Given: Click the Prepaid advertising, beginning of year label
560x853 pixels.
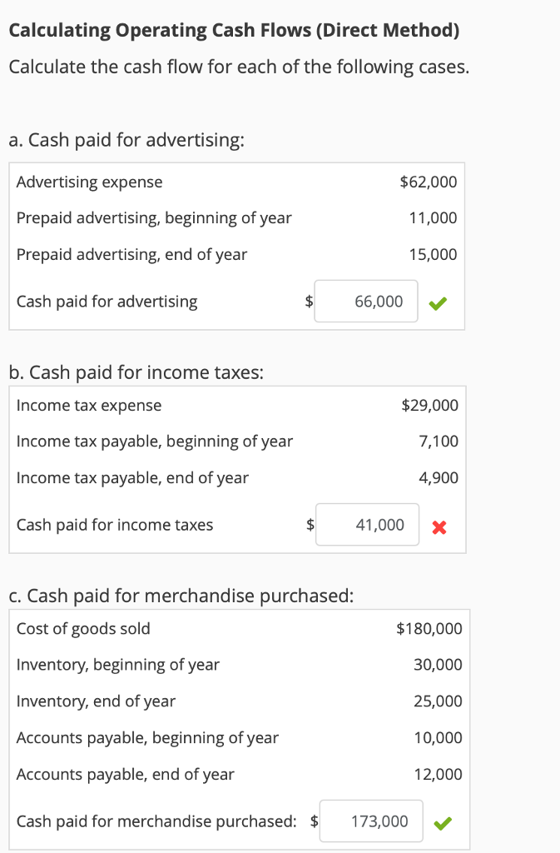Looking at the screenshot, I should tap(154, 218).
